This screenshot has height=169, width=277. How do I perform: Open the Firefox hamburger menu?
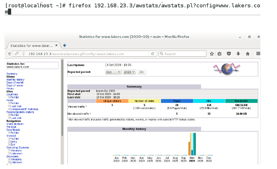point(258,53)
